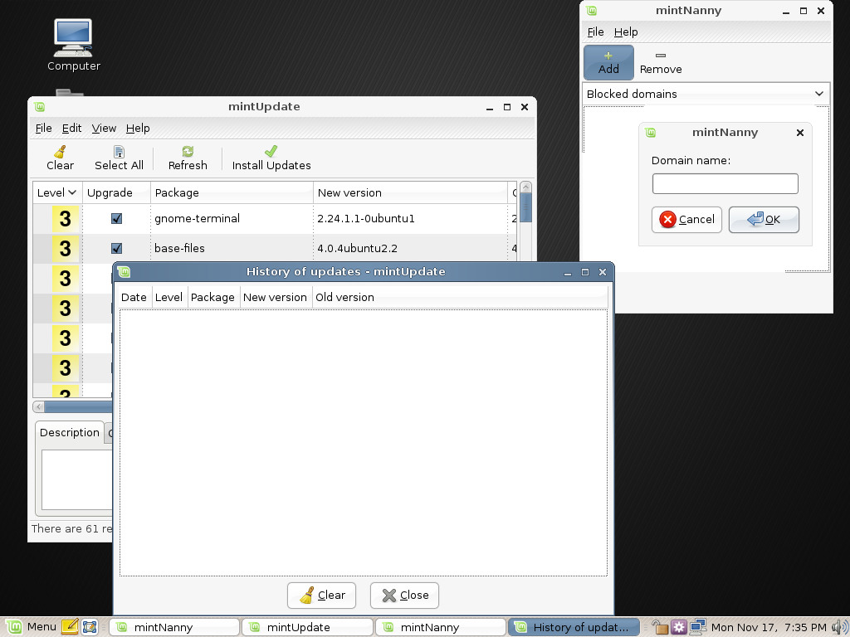
Task: Expand the Blocked domains header chevron
Action: 819,94
